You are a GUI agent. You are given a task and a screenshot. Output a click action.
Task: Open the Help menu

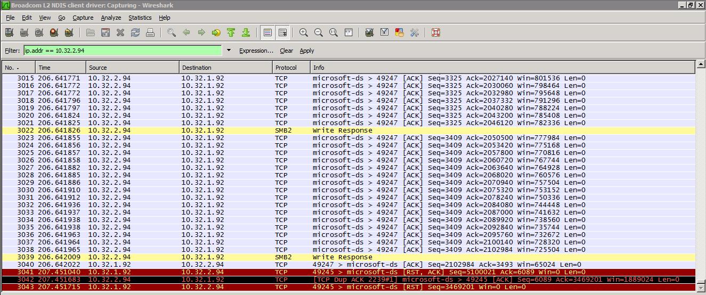(x=165, y=18)
